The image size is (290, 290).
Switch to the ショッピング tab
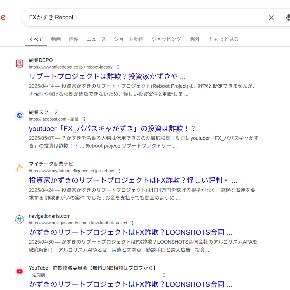(x=167, y=39)
